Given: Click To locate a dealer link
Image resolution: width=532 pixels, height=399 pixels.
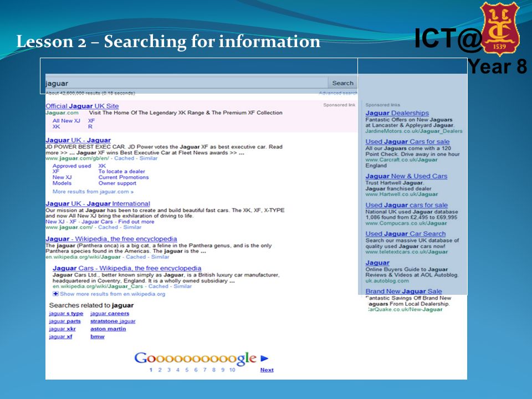Looking at the screenshot, I should pos(121,171).
